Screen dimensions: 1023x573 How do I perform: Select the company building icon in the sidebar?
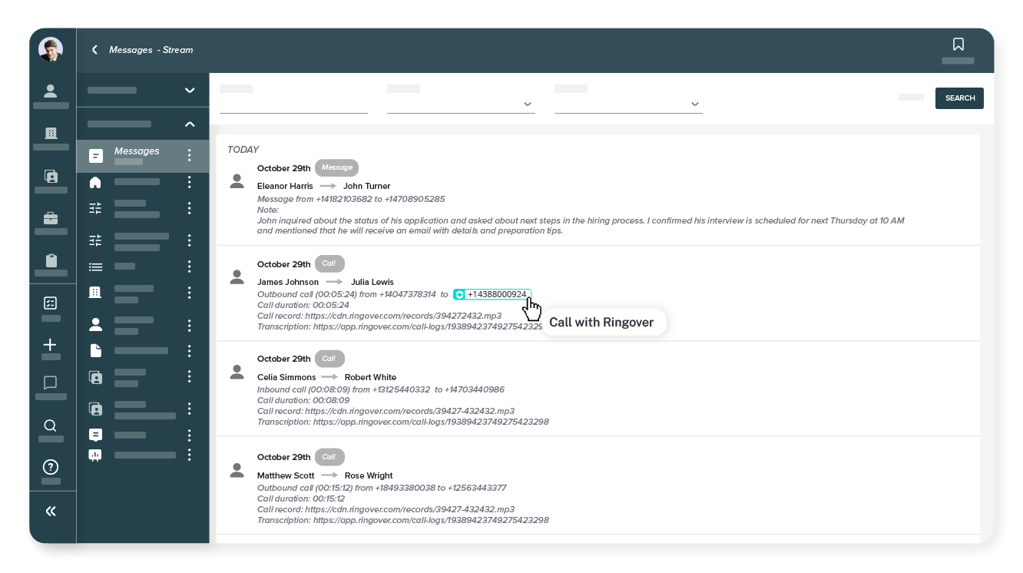pyautogui.click(x=51, y=133)
